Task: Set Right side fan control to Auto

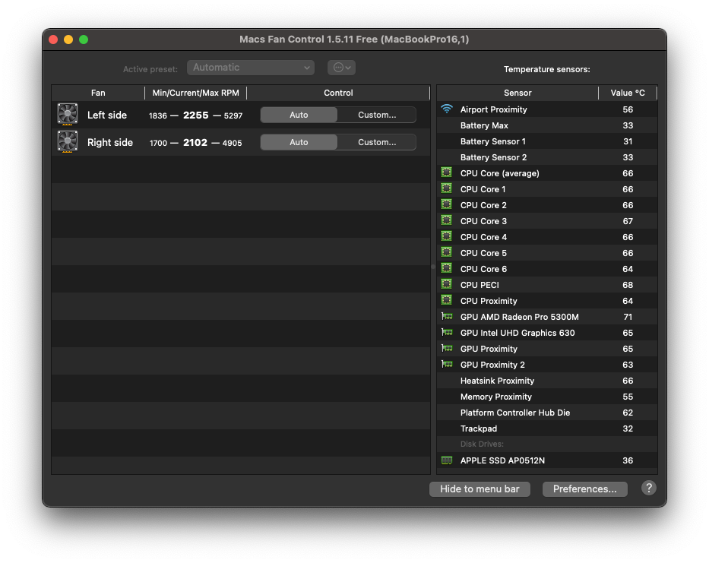Action: (x=299, y=142)
